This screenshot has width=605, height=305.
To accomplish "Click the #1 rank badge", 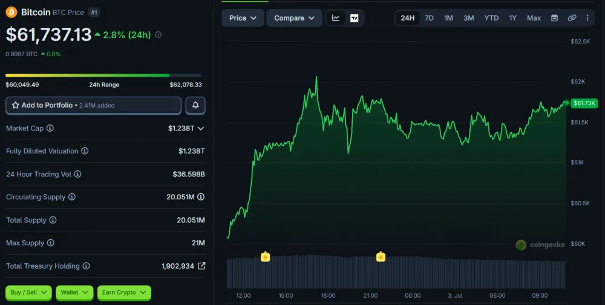I will pyautogui.click(x=94, y=12).
